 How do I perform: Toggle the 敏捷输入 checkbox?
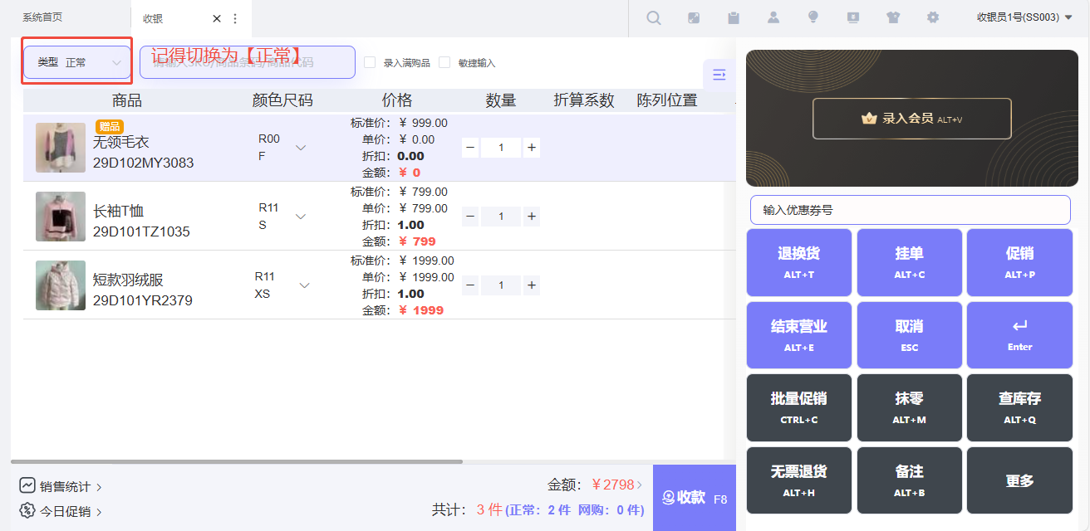pos(445,62)
